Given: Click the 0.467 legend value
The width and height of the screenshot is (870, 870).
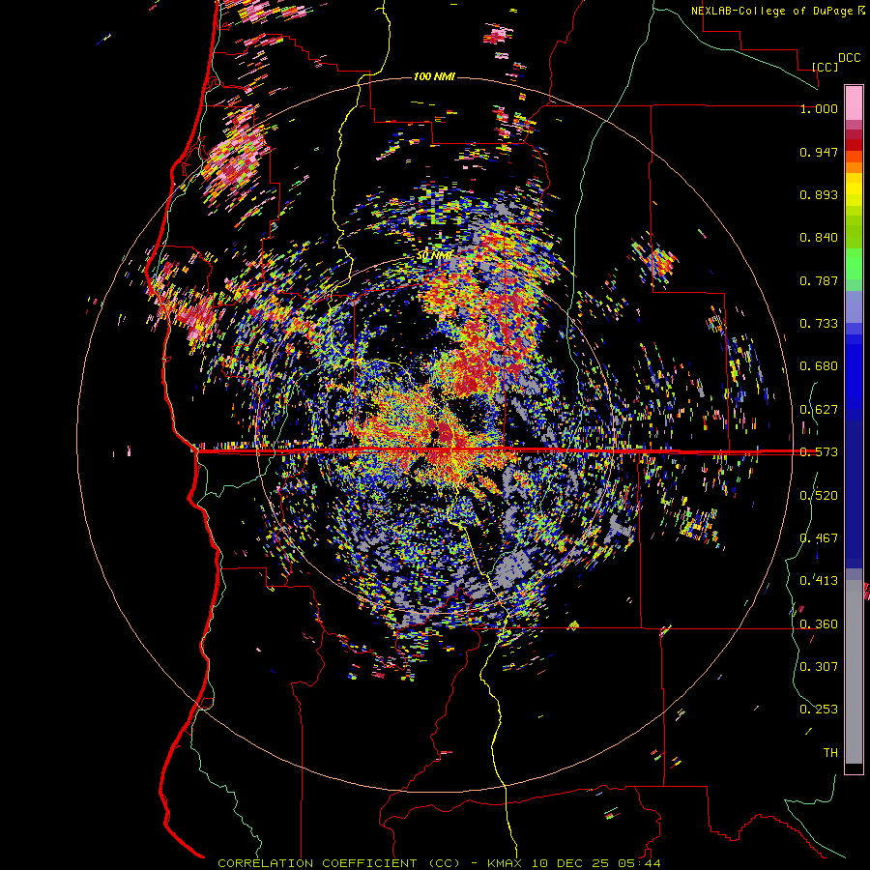Looking at the screenshot, I should pyautogui.click(x=819, y=538).
